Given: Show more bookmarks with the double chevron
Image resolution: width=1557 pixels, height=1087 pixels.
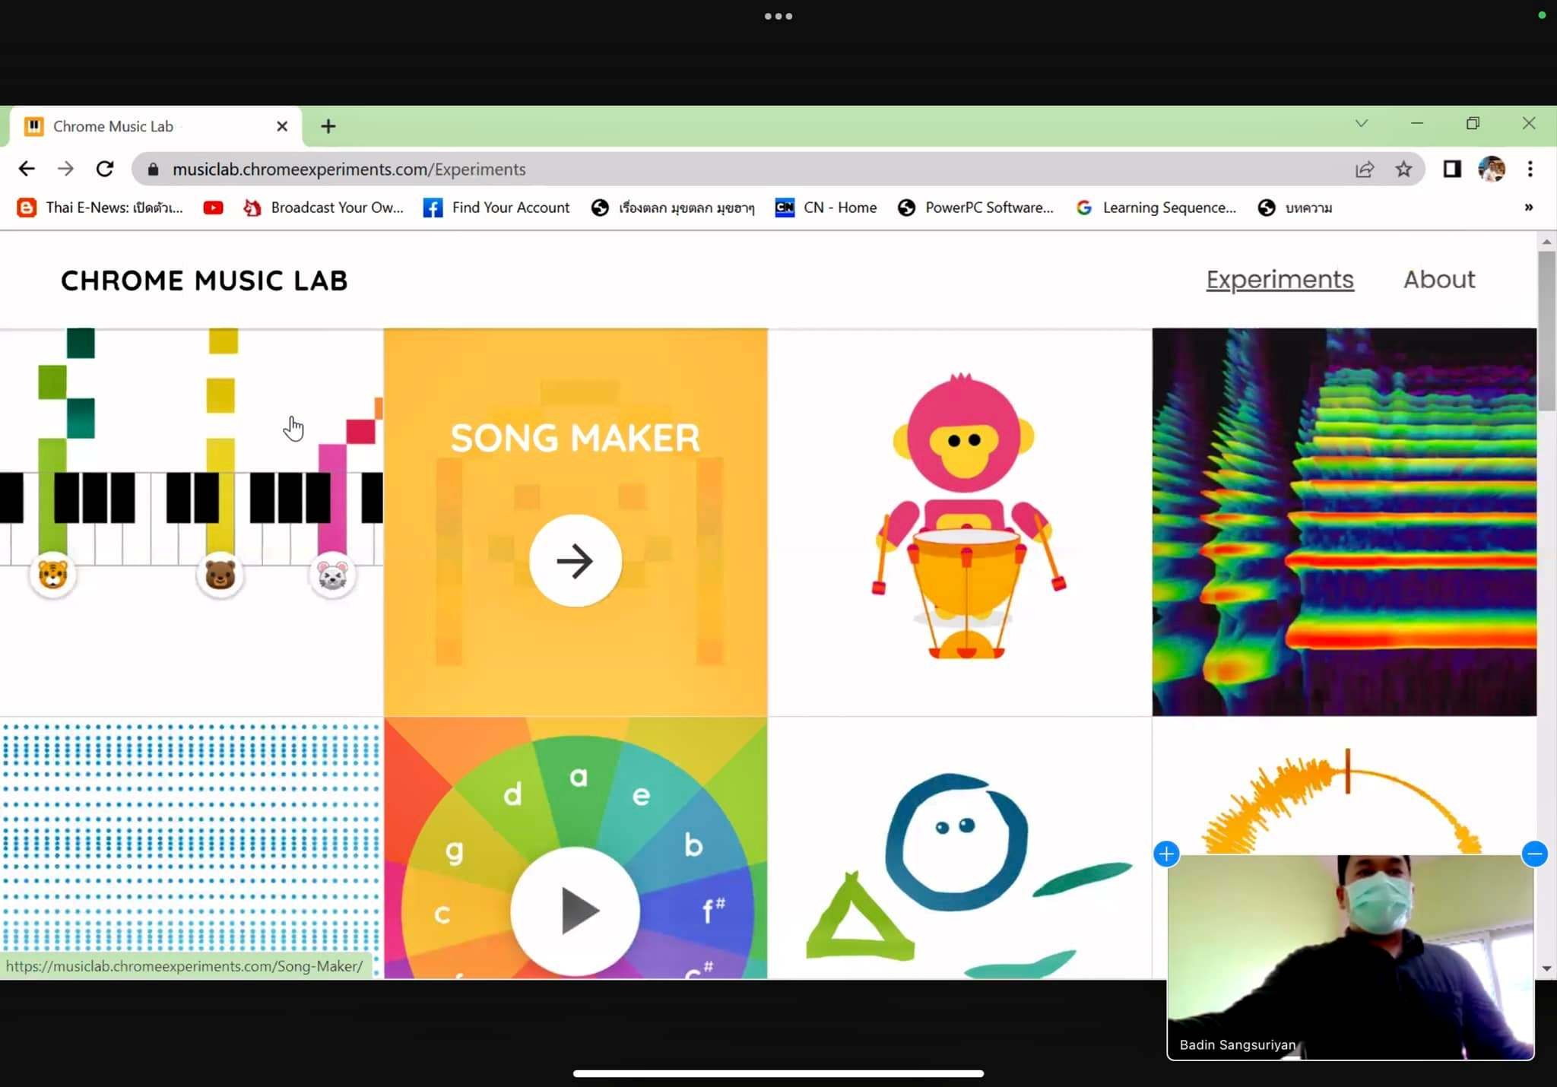Looking at the screenshot, I should (x=1529, y=208).
